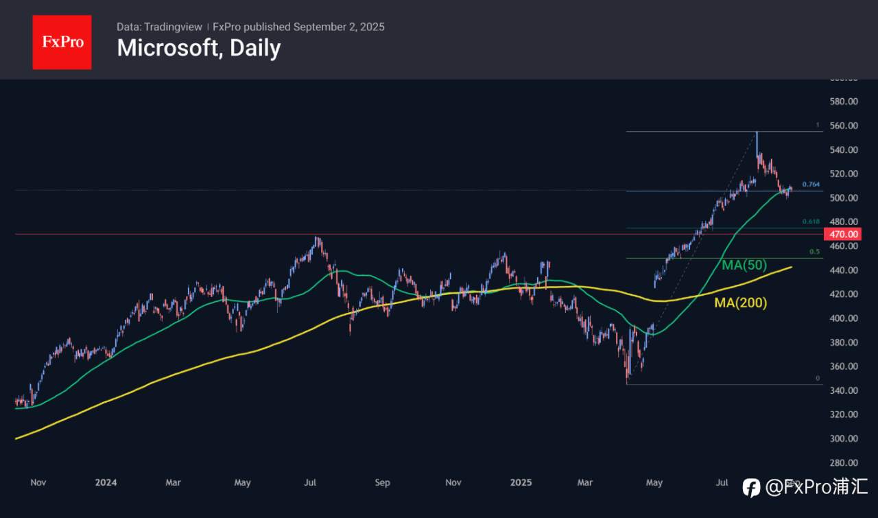Click the red 470.00 price tag

pyautogui.click(x=844, y=235)
